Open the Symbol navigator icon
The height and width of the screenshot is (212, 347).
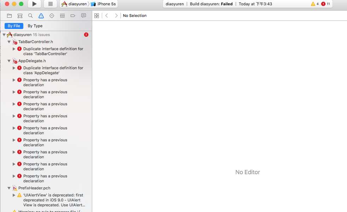(20, 16)
